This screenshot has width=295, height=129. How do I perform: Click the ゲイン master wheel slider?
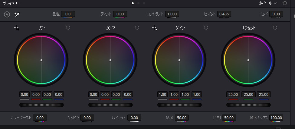tap(179, 105)
